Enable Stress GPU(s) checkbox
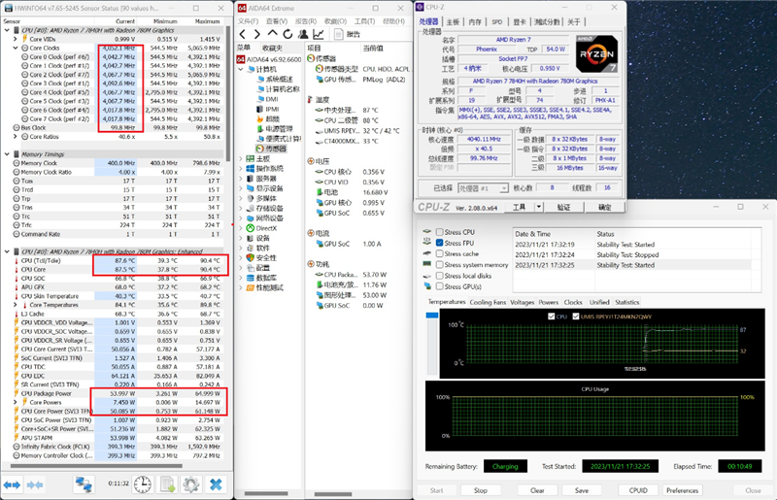This screenshot has width=777, height=500. tap(440, 286)
